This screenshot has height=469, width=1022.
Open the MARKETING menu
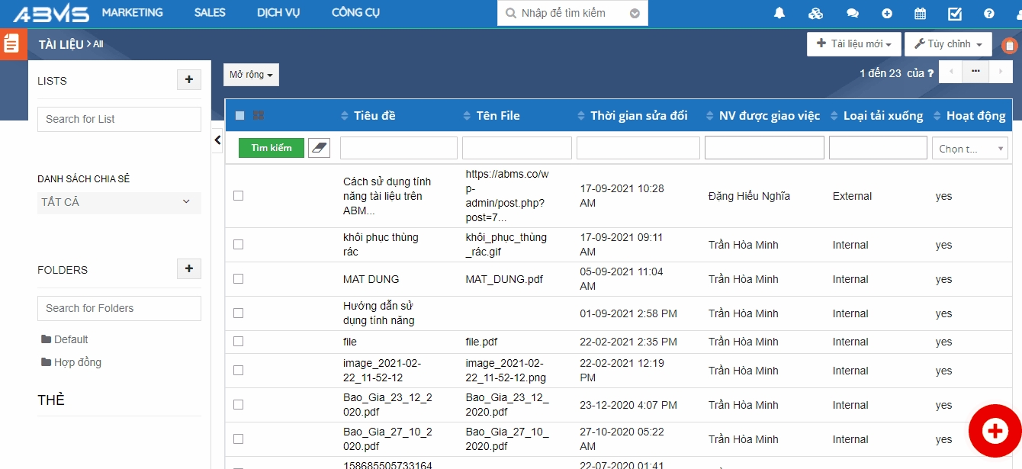(x=132, y=13)
